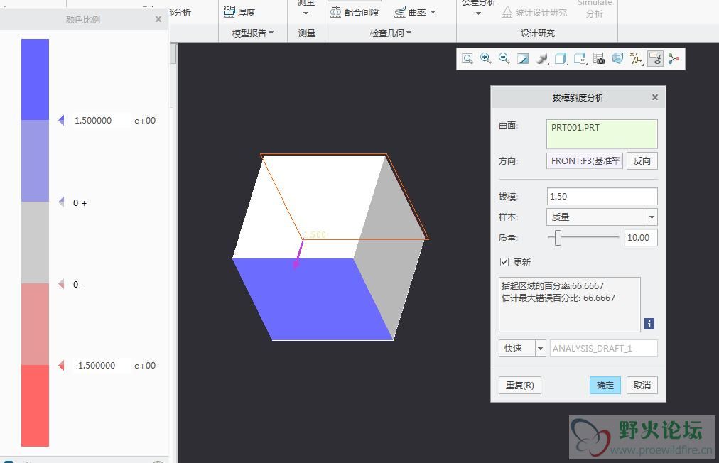Click the 测量 group label
The width and height of the screenshot is (719, 463).
point(307,33)
